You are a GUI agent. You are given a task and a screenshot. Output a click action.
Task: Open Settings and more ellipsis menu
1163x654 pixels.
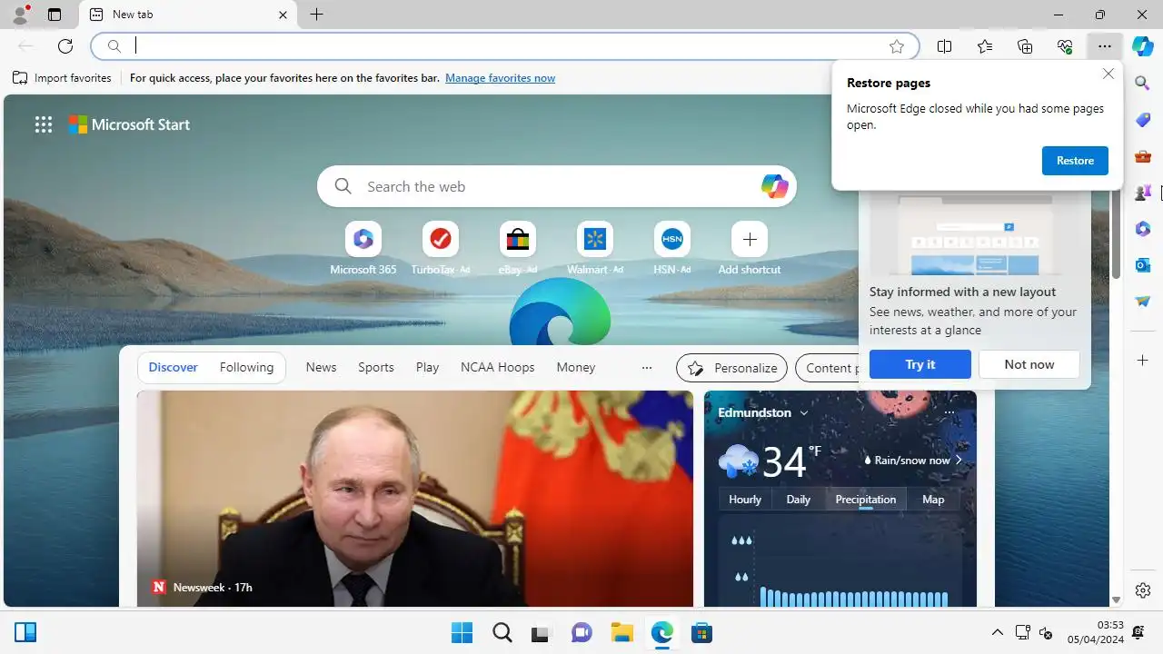1104,46
